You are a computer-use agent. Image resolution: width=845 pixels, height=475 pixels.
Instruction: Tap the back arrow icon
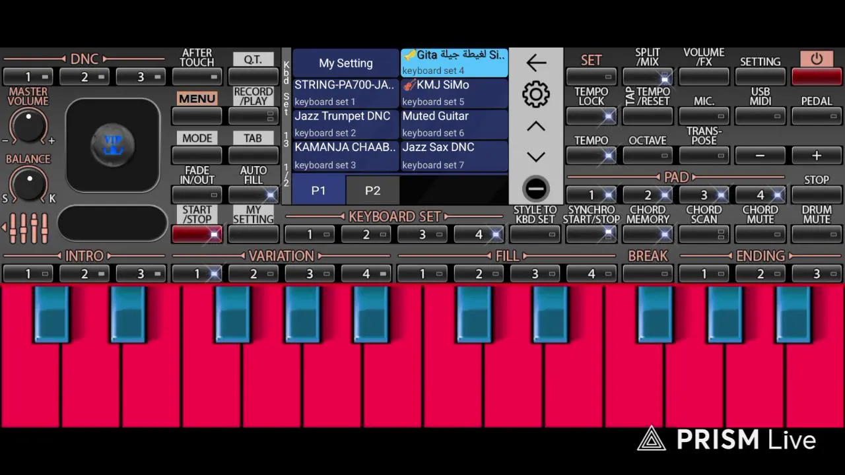click(536, 63)
